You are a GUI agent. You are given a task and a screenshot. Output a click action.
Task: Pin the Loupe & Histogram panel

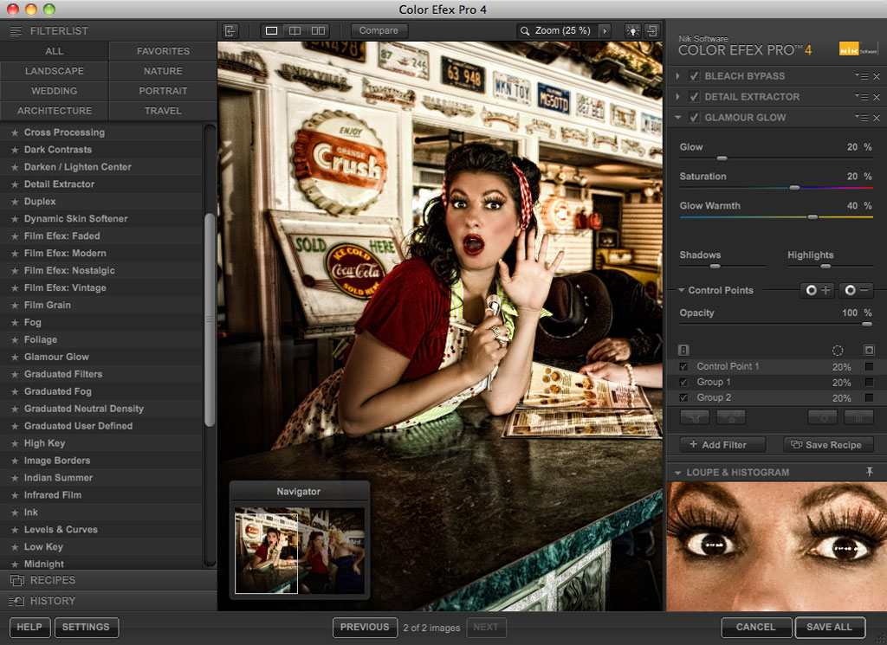tap(870, 472)
